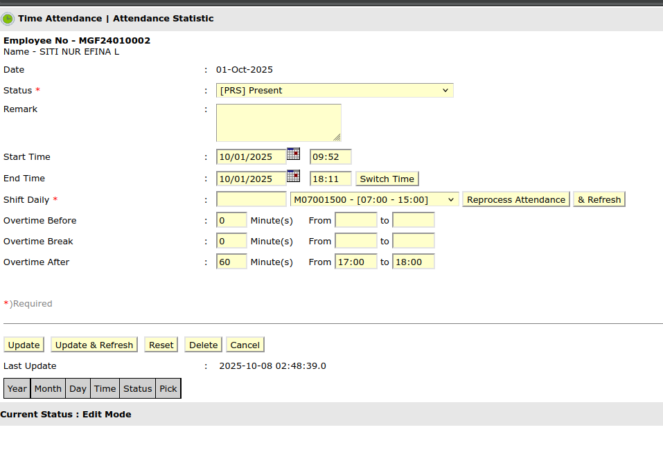Expand the Status dropdown
Image resolution: width=663 pixels, height=452 pixels.
[x=335, y=91]
